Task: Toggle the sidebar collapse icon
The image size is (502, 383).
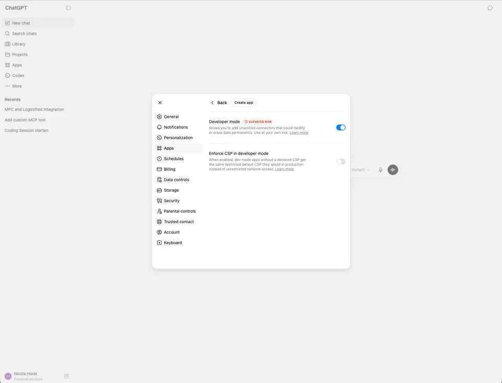Action: pyautogui.click(x=68, y=8)
